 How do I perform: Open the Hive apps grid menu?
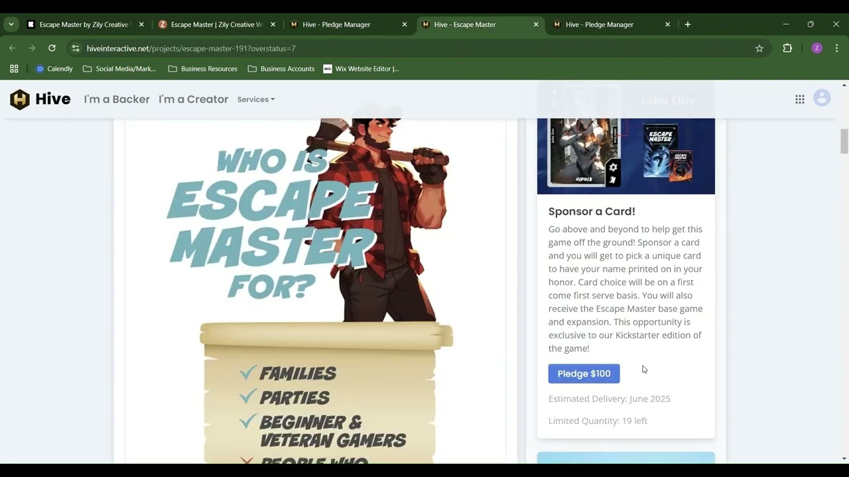pos(800,99)
